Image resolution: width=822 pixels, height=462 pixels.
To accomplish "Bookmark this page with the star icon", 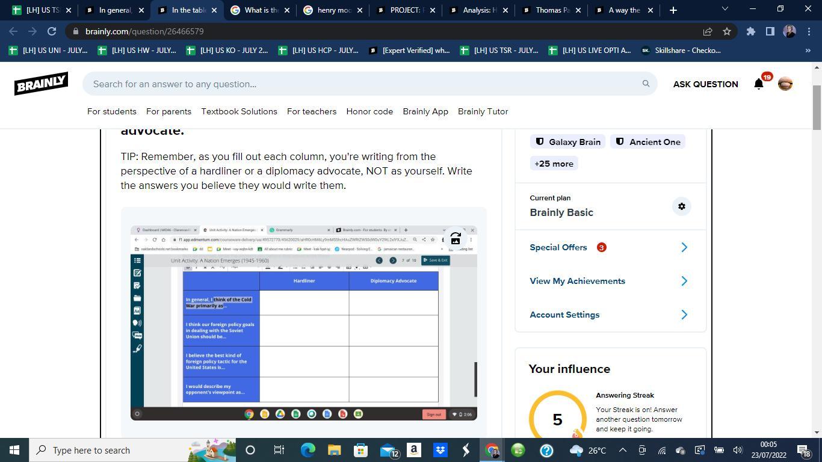I will 727,31.
